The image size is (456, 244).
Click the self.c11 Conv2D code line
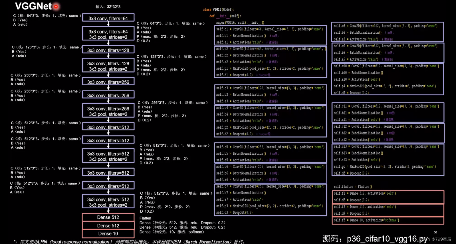point(386,106)
